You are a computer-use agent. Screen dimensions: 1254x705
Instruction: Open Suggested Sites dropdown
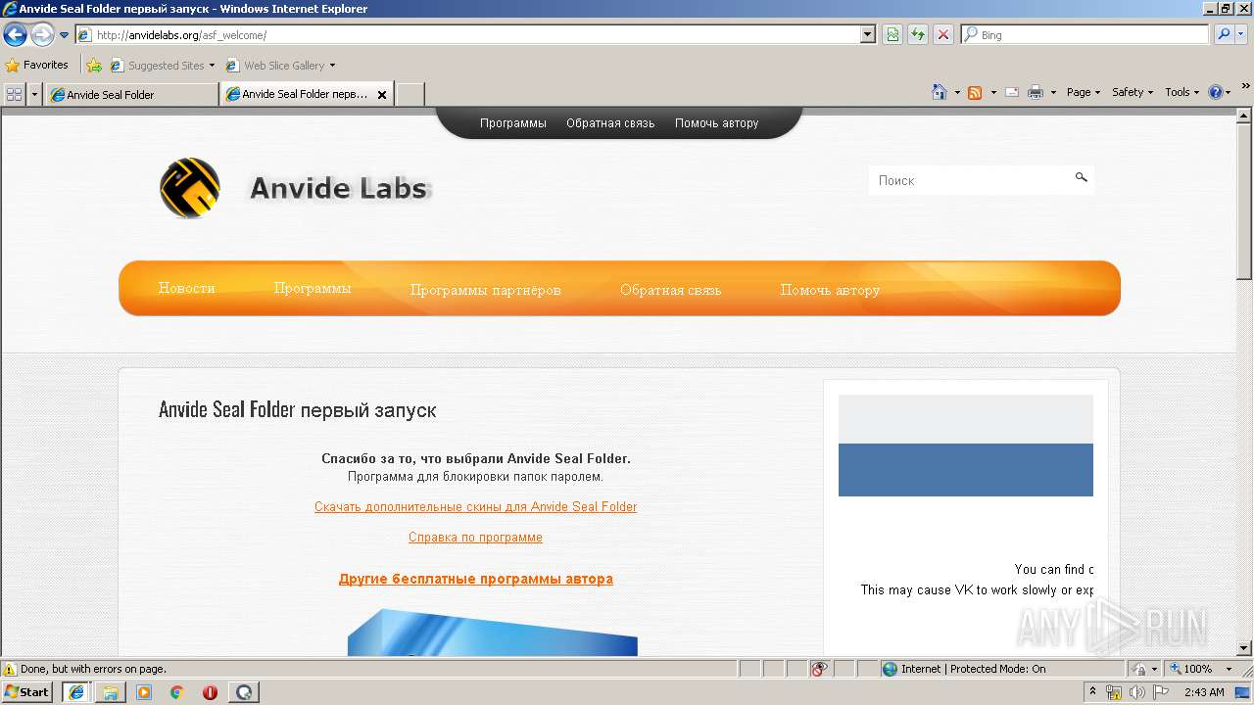click(x=163, y=66)
